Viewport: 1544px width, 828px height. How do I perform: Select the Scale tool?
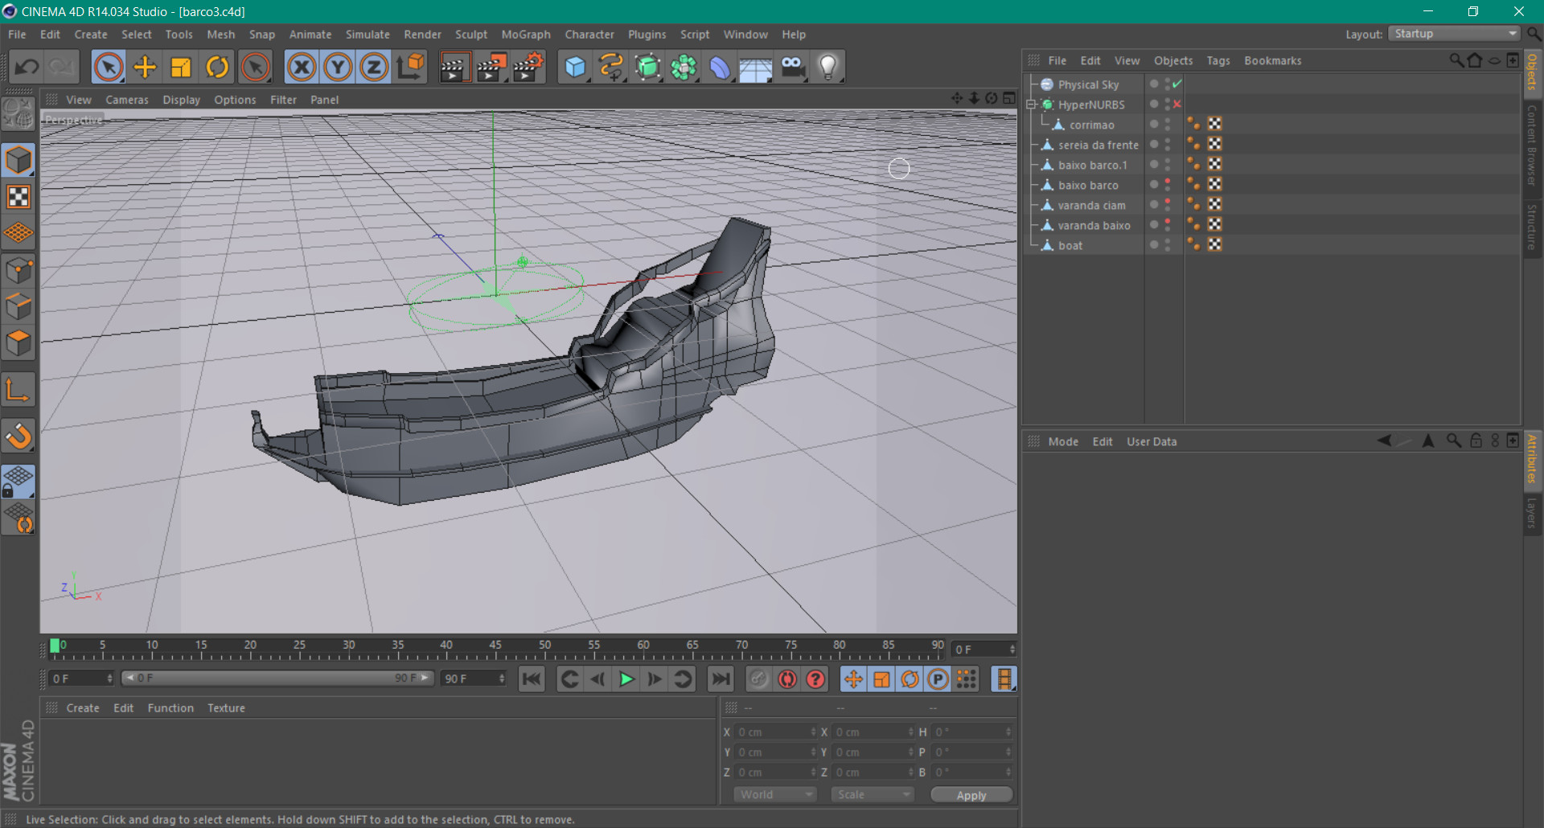pos(181,67)
